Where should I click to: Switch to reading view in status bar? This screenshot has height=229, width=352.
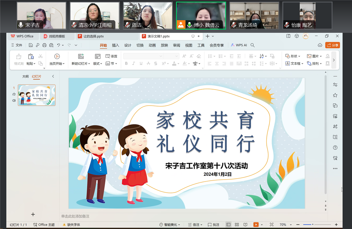[245, 225]
